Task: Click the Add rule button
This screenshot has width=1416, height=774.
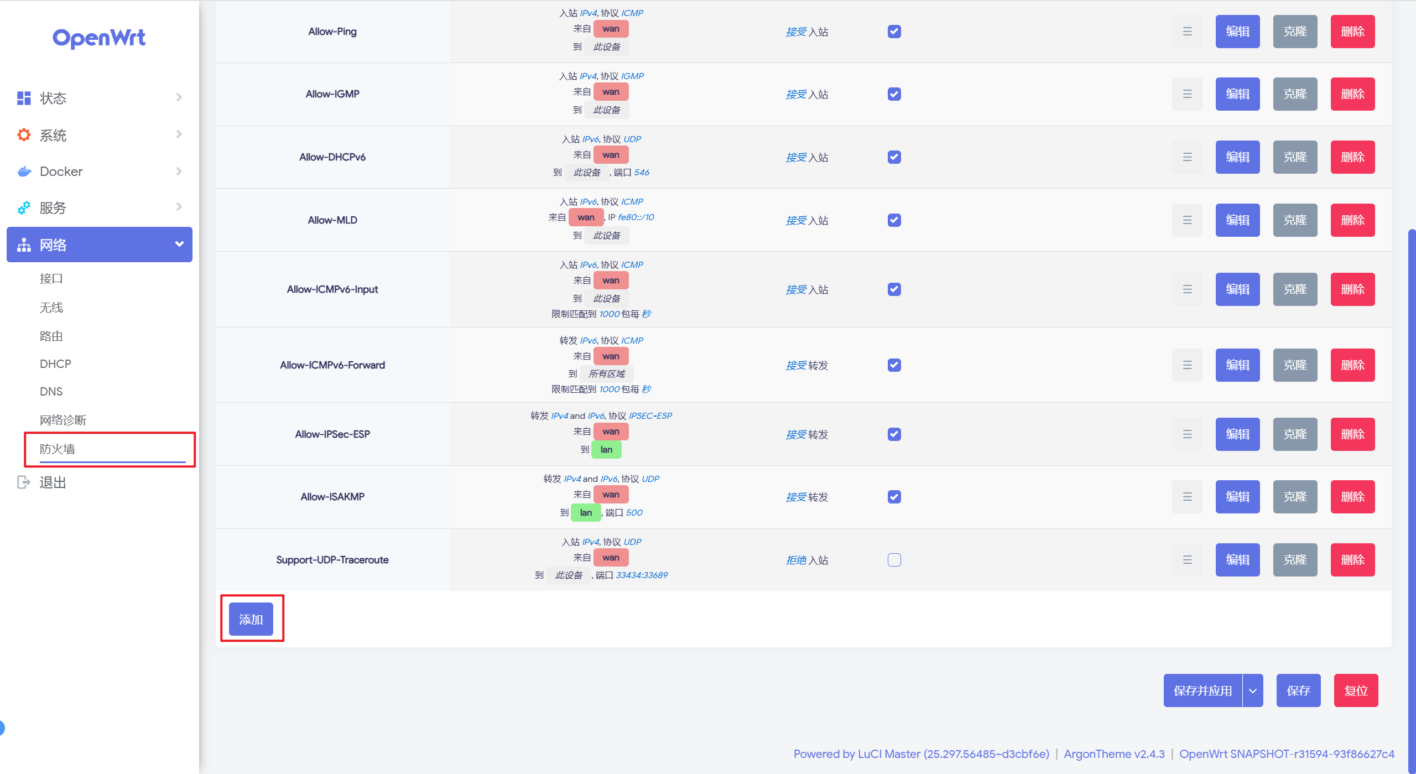Action: click(251, 619)
